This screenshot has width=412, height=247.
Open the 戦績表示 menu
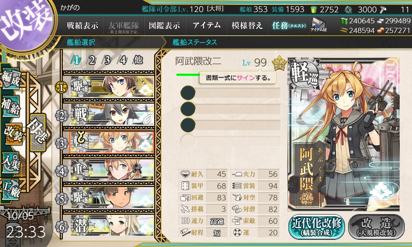[x=82, y=25]
